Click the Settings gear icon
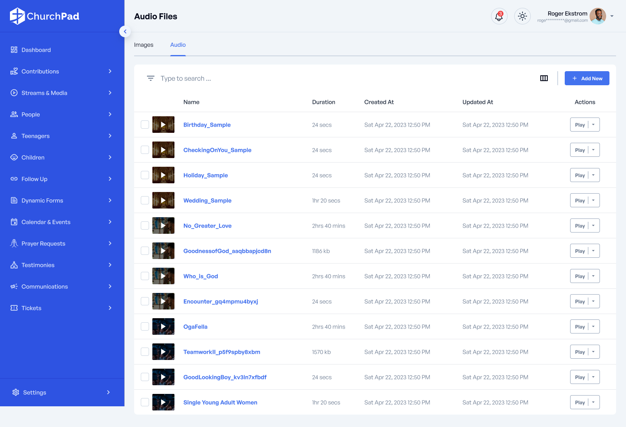 tap(16, 392)
